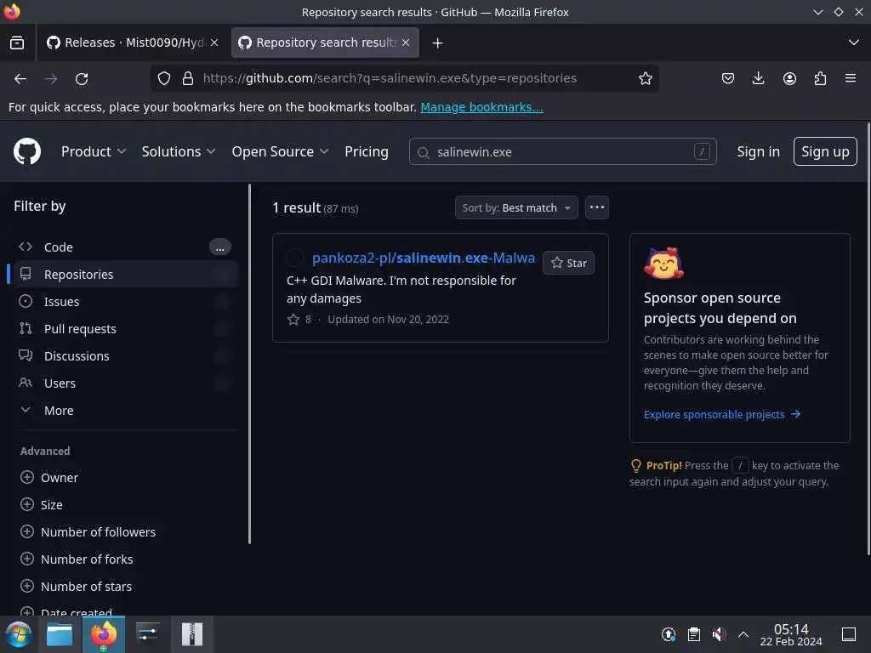Select the Discussions filter
This screenshot has height=653, width=871.
click(127, 356)
